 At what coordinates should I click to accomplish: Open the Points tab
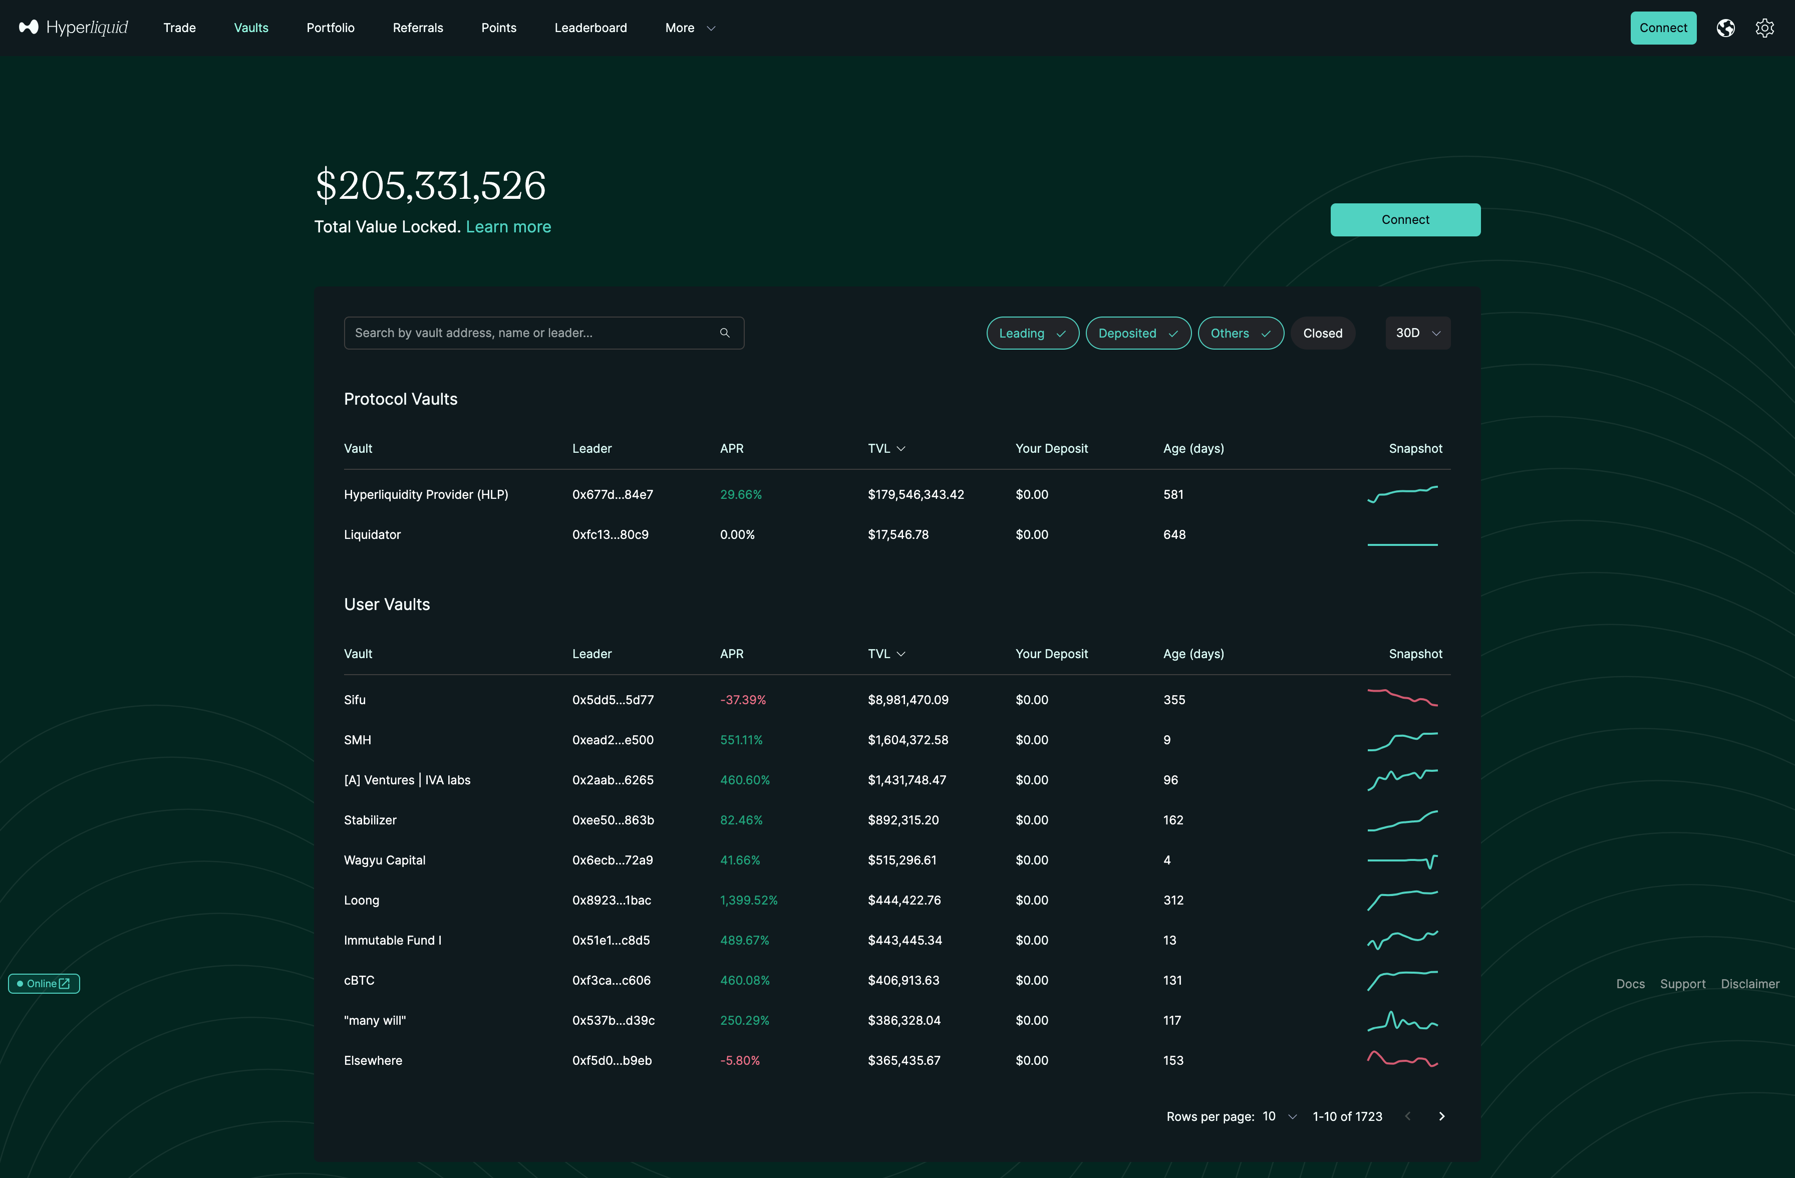coord(498,28)
